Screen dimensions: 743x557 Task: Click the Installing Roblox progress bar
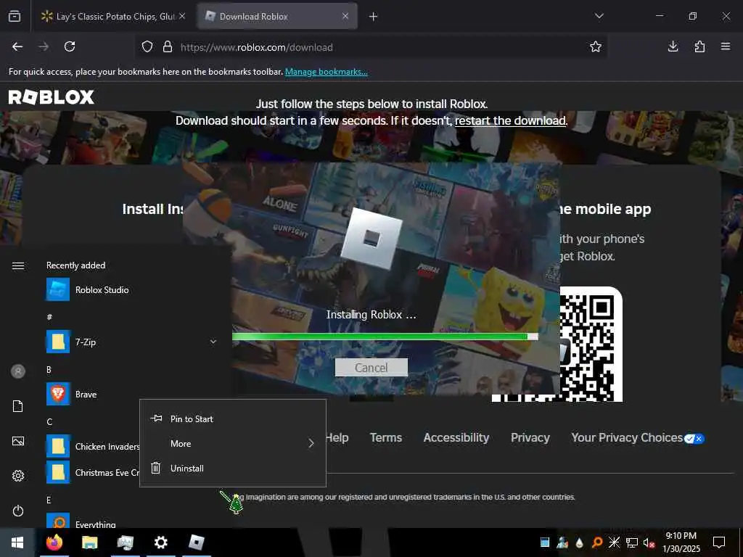click(x=385, y=337)
